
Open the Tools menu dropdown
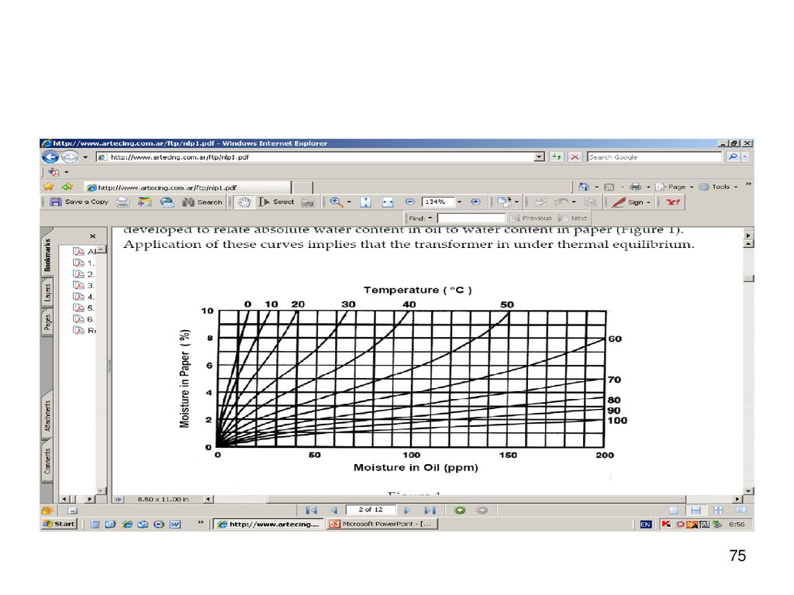(719, 187)
